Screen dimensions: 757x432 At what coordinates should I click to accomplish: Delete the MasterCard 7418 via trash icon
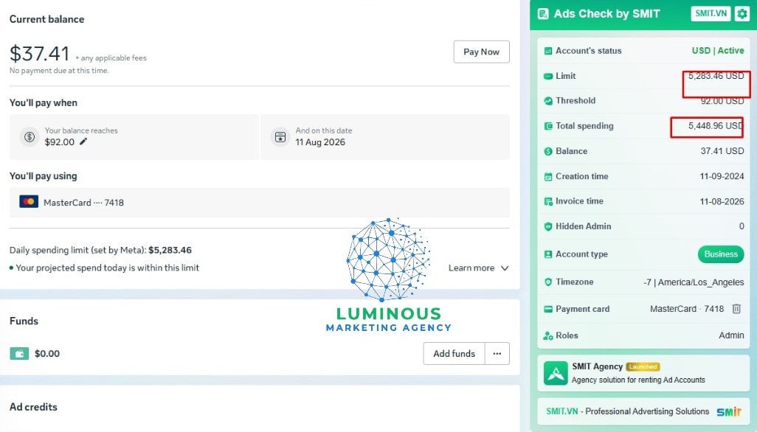click(736, 309)
